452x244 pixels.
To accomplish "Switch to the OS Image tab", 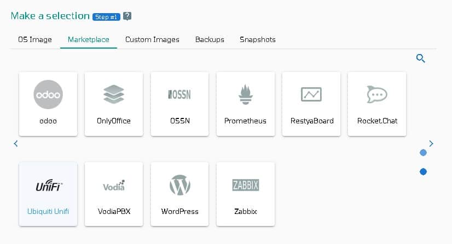I will click(35, 39).
